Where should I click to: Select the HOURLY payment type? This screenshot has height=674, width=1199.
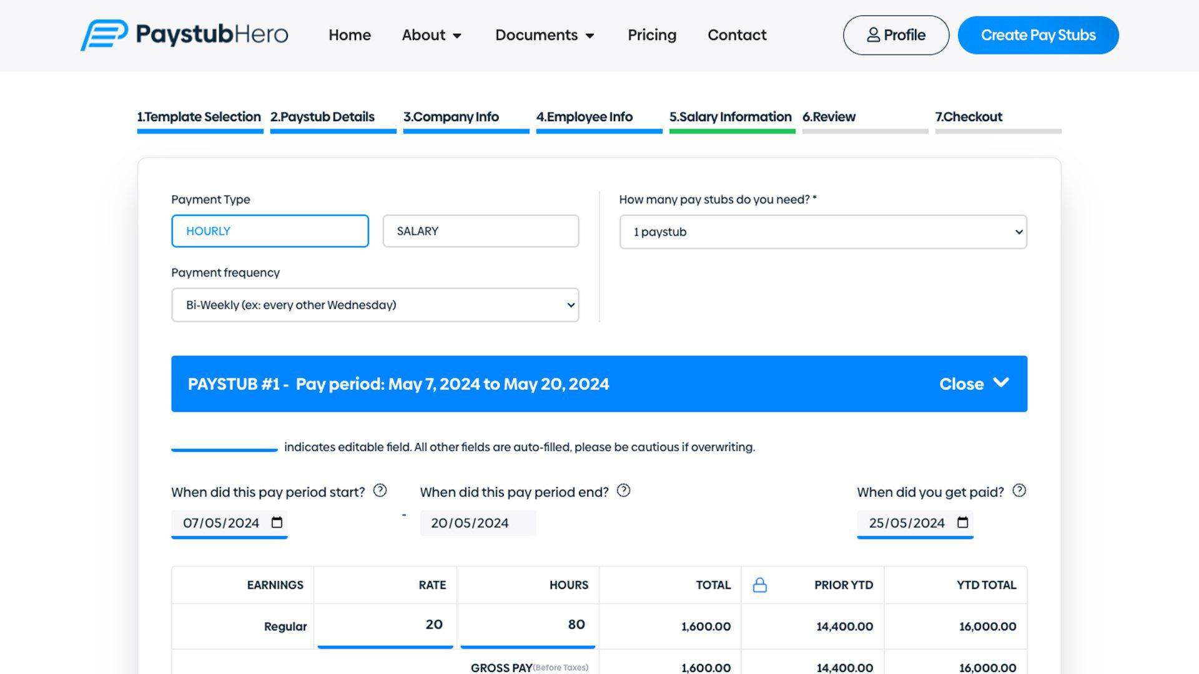(x=270, y=231)
